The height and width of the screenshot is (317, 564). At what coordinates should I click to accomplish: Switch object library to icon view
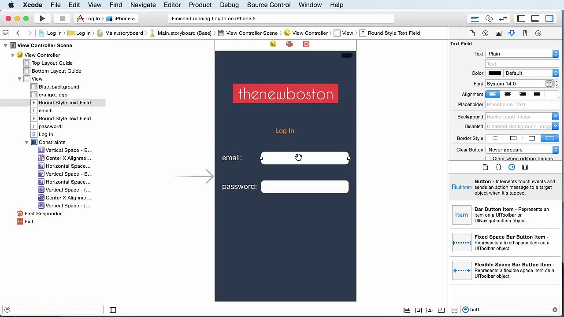click(x=454, y=310)
